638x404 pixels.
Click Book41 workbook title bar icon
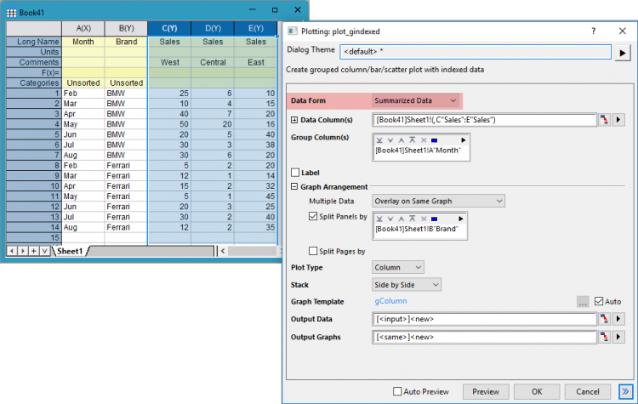tap(11, 13)
